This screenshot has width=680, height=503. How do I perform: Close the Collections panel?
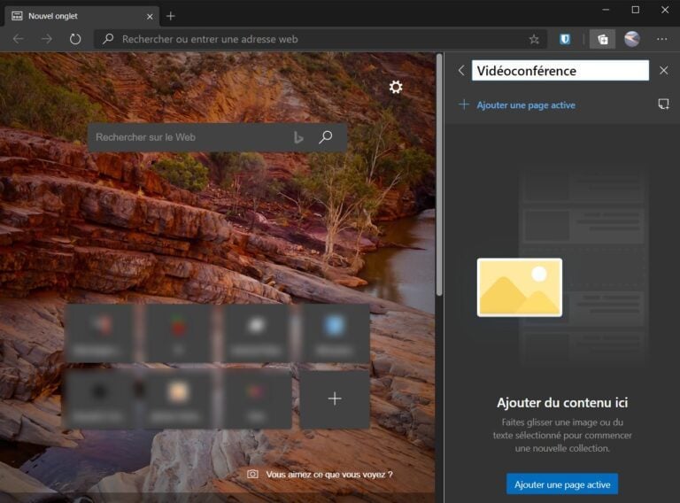point(663,70)
